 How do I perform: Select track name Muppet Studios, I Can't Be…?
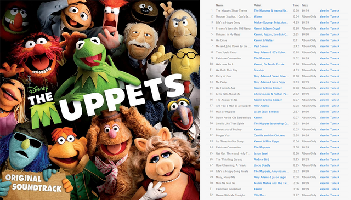pyautogui.click(x=233, y=16)
